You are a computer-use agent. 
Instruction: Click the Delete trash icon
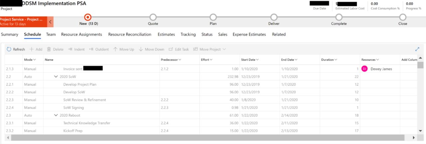pyautogui.click(x=49, y=49)
